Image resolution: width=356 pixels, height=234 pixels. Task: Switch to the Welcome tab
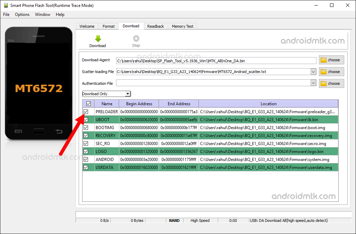point(87,26)
